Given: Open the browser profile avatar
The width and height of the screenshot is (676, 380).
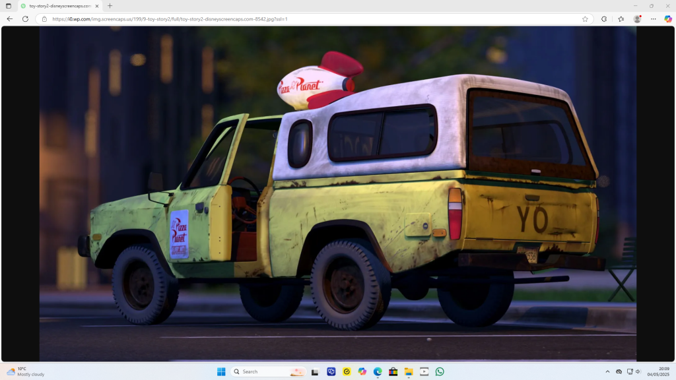Looking at the screenshot, I should click(637, 19).
